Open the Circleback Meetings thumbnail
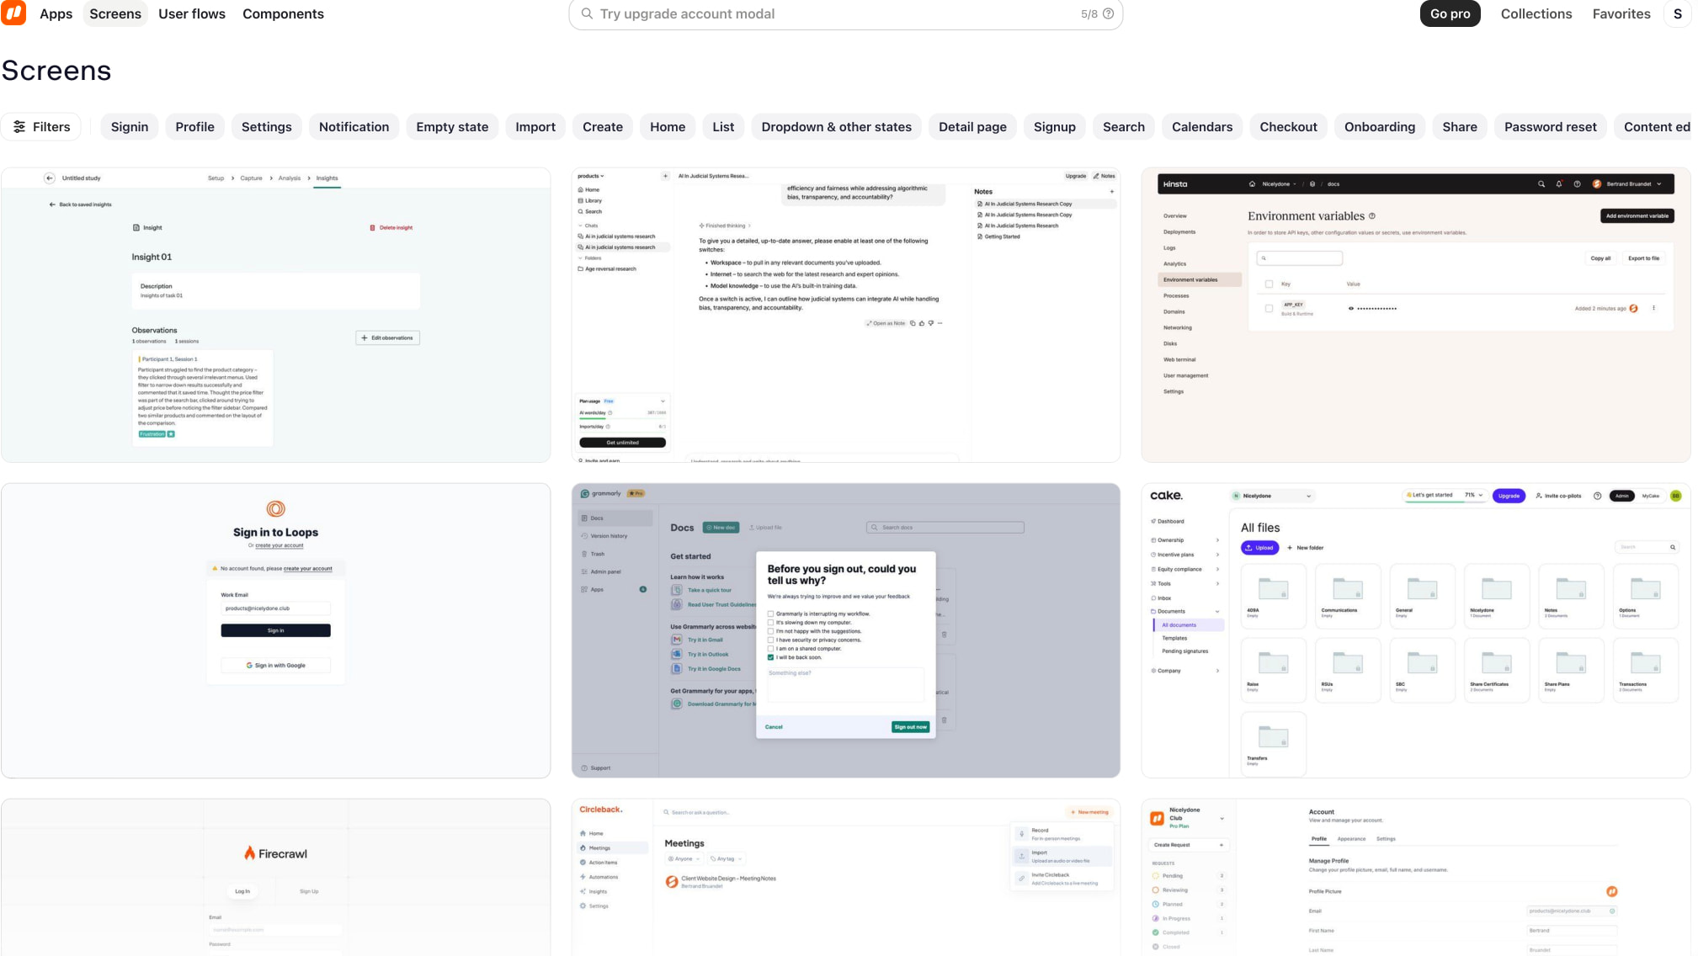This screenshot has width=1698, height=956. pos(845,877)
